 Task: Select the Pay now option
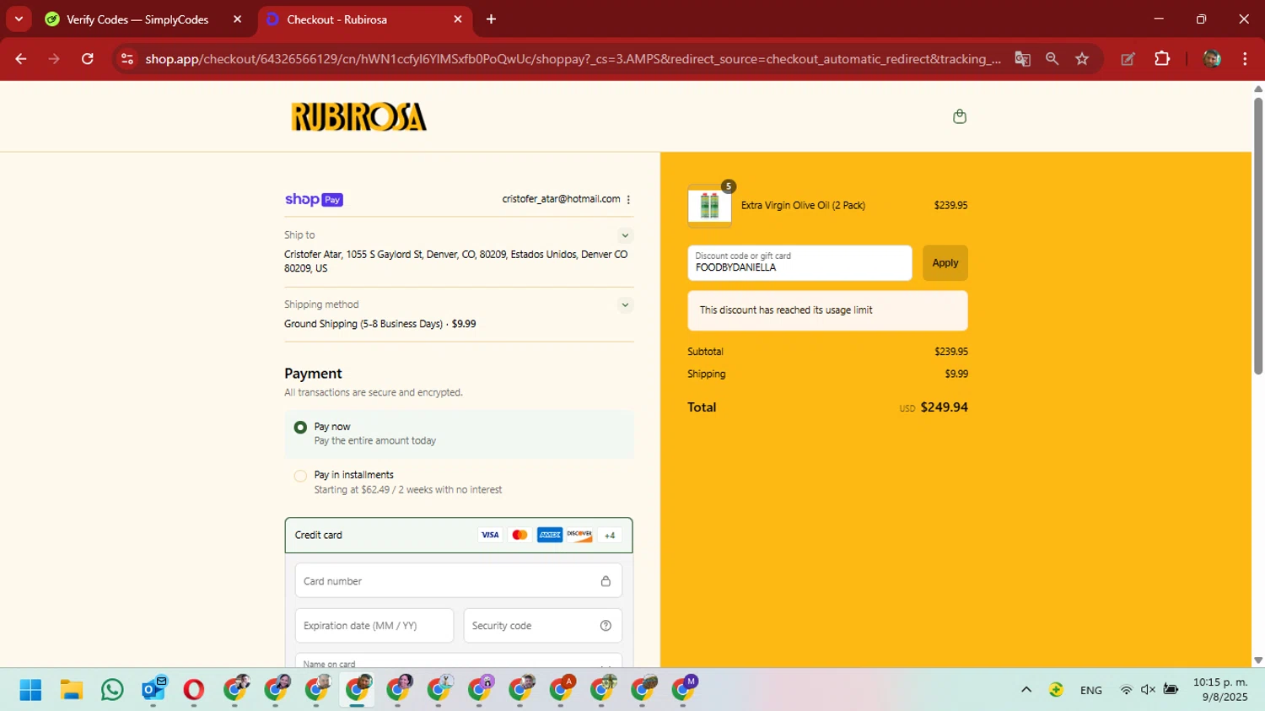[x=300, y=428]
